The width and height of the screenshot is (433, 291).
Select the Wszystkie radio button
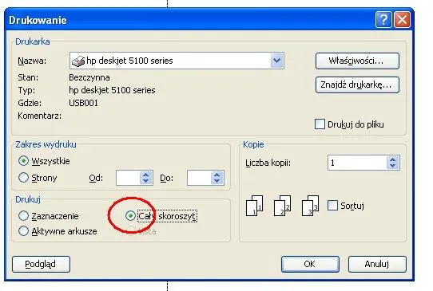[23, 161]
